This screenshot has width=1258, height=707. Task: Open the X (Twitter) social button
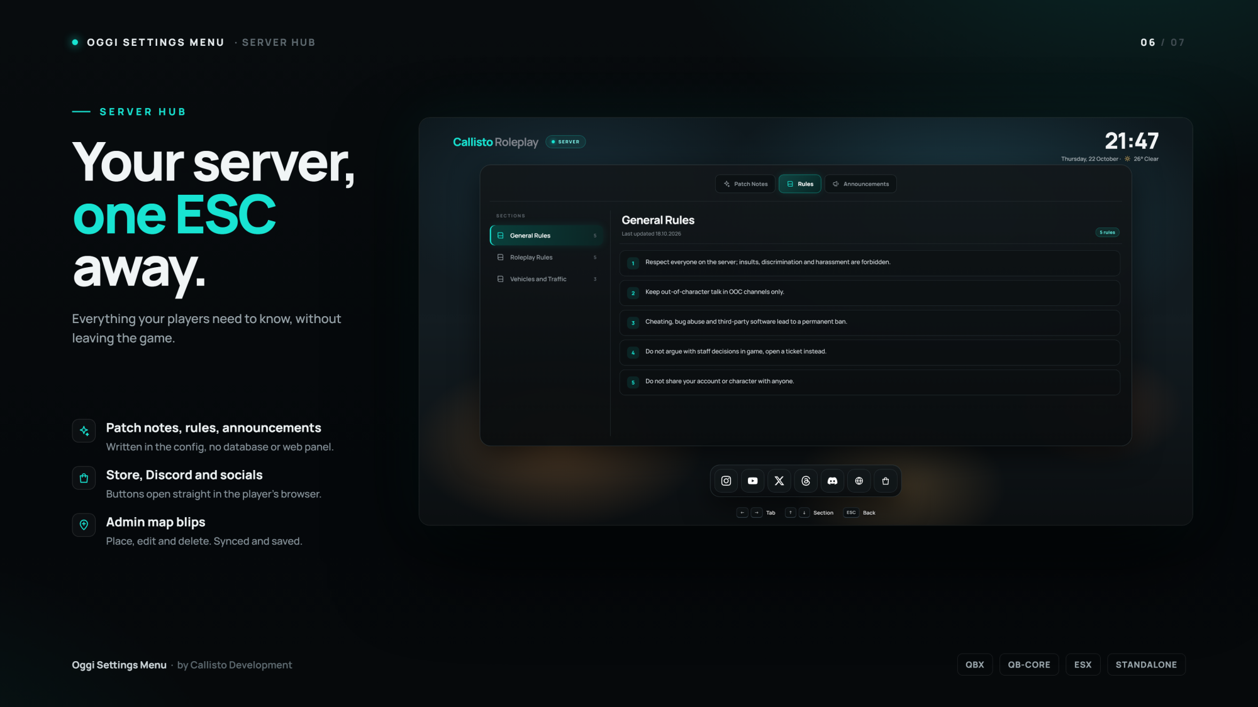[779, 481]
